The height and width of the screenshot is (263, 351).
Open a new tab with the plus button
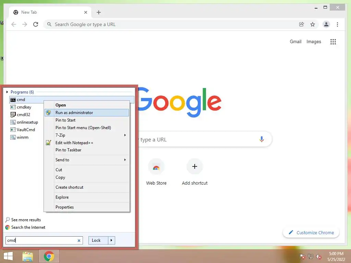99,12
